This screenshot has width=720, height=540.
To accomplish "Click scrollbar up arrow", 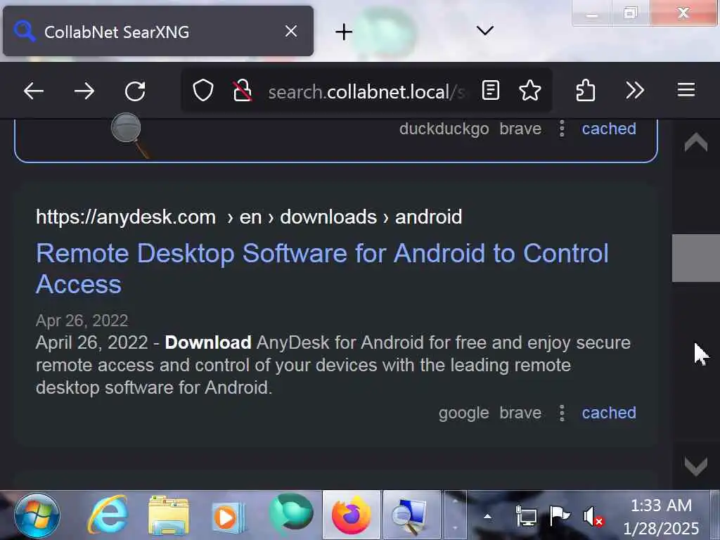I will (695, 142).
